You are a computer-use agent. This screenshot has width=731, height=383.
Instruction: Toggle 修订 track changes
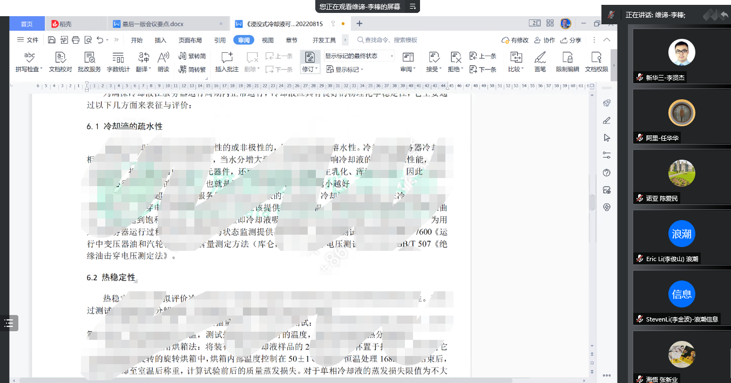pyautogui.click(x=310, y=62)
